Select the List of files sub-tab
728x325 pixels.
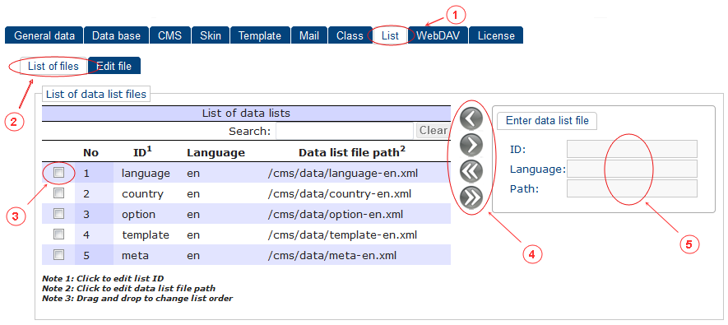click(x=53, y=66)
